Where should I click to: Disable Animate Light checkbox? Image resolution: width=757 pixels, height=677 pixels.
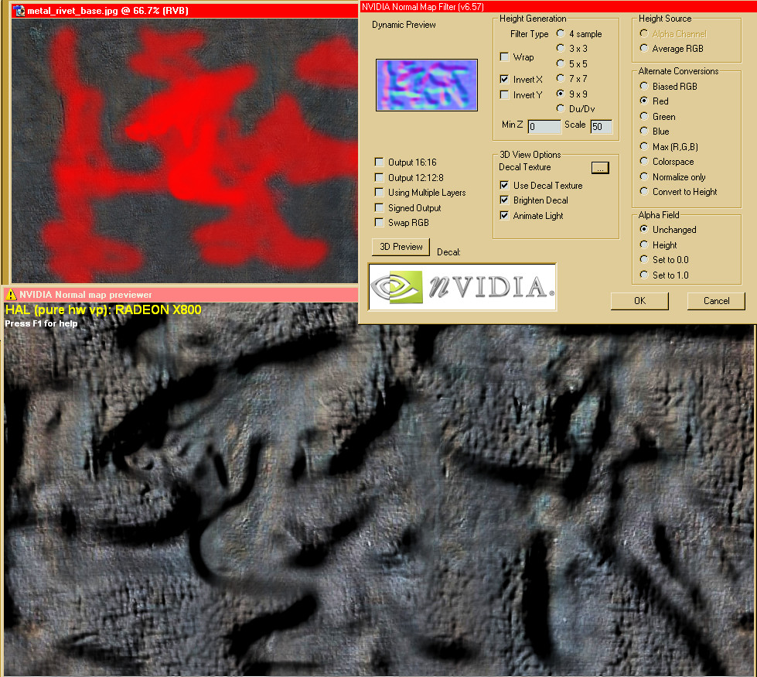tap(504, 216)
